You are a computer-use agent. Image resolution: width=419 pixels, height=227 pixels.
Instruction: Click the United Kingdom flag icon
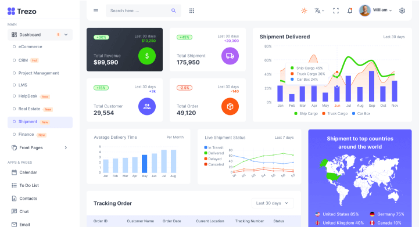coord(317,223)
